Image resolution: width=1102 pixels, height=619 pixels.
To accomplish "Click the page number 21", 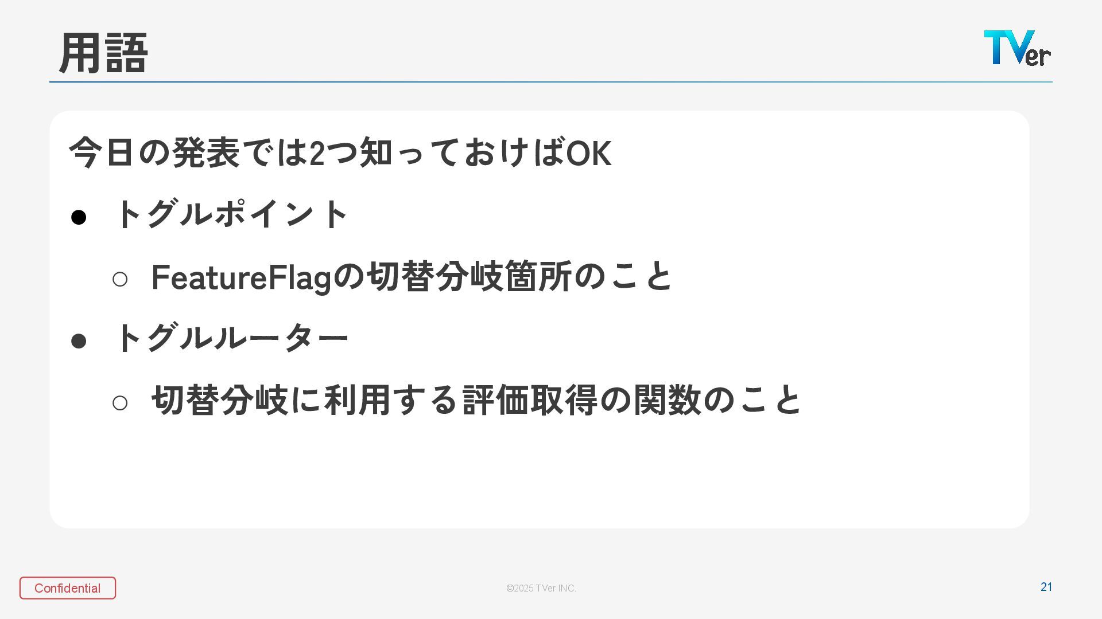I will (1046, 587).
